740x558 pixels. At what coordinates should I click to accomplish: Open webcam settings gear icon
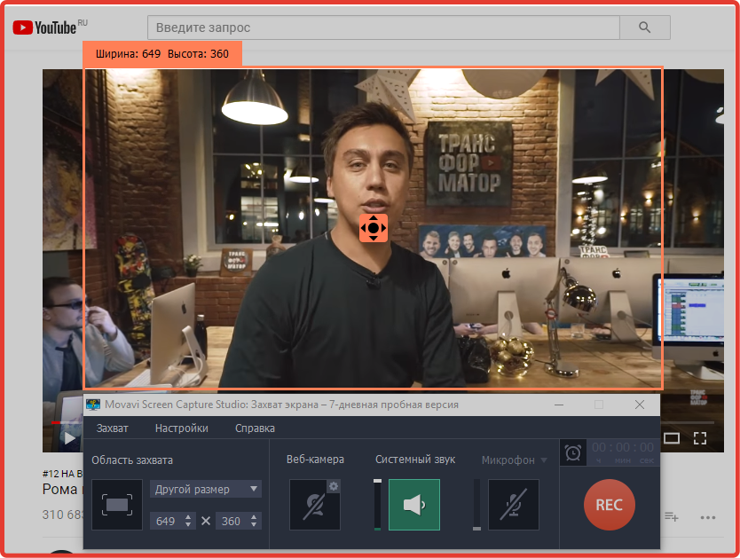pyautogui.click(x=334, y=486)
